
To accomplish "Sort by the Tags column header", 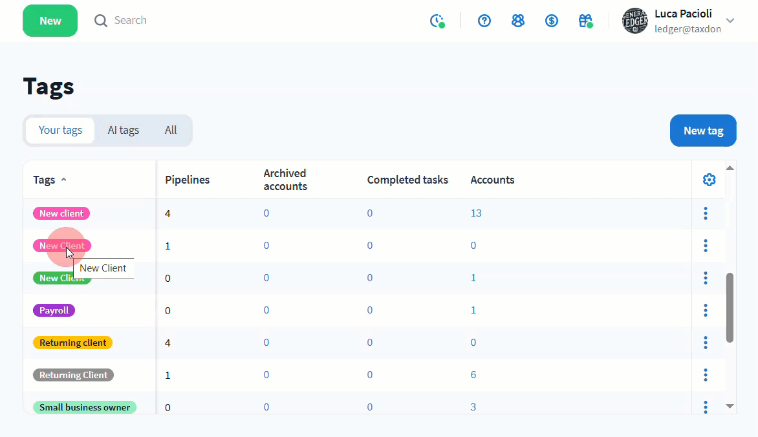I will click(x=44, y=180).
